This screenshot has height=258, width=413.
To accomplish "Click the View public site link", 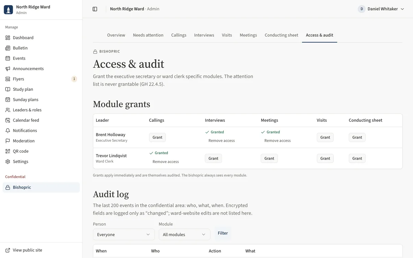I will (x=41, y=250).
